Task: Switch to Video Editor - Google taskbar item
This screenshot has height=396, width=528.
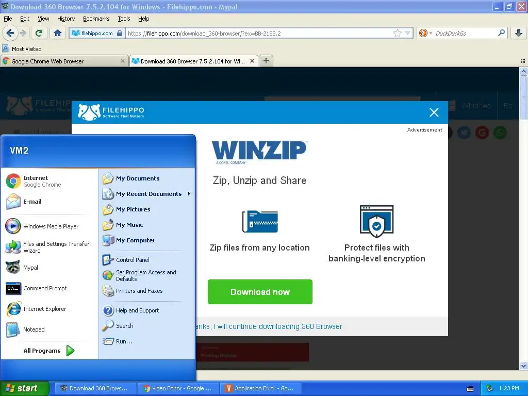Action: (x=178, y=388)
